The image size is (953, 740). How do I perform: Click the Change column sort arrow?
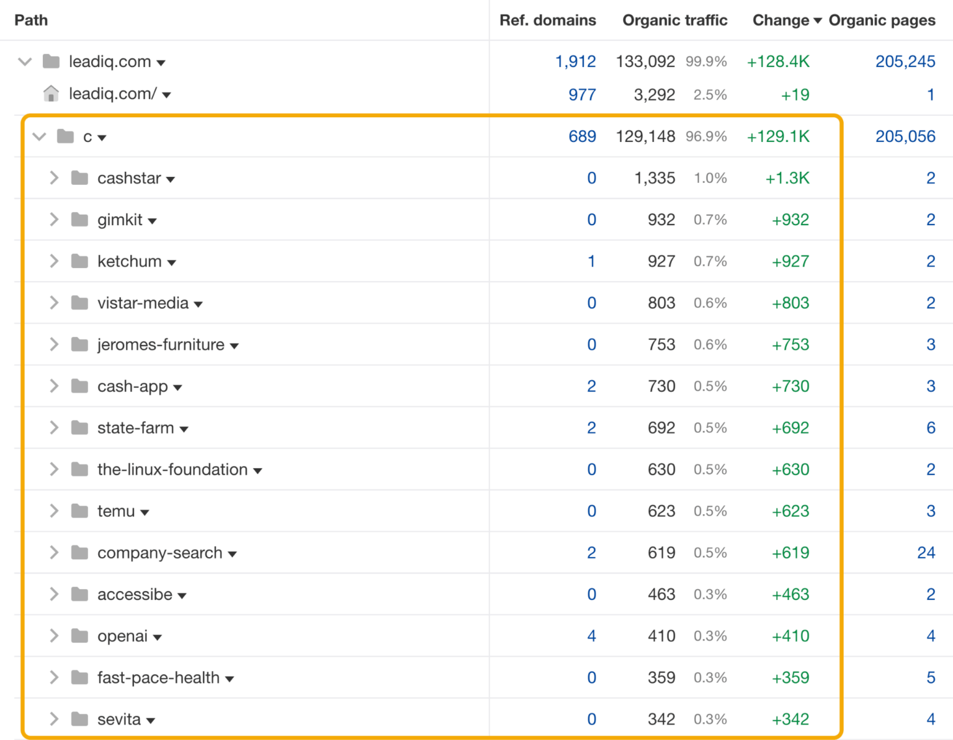click(x=818, y=20)
